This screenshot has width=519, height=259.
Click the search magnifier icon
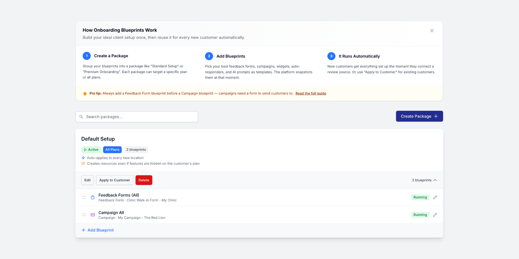pos(81,117)
